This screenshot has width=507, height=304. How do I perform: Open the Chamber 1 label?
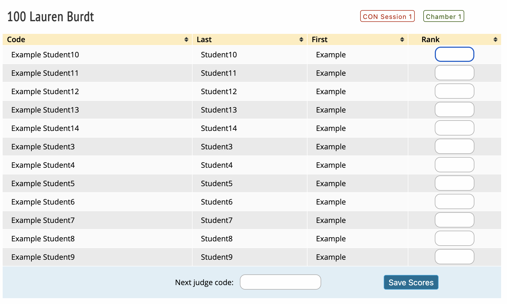coord(443,16)
